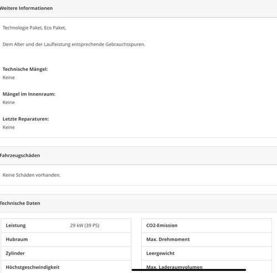
Task: Click Keine under Technische Mängel
Action: coord(8,78)
